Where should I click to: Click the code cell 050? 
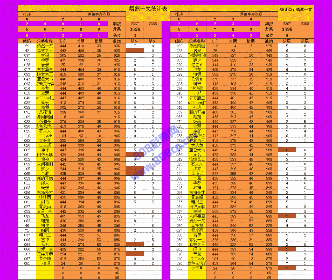click(x=179, y=226)
